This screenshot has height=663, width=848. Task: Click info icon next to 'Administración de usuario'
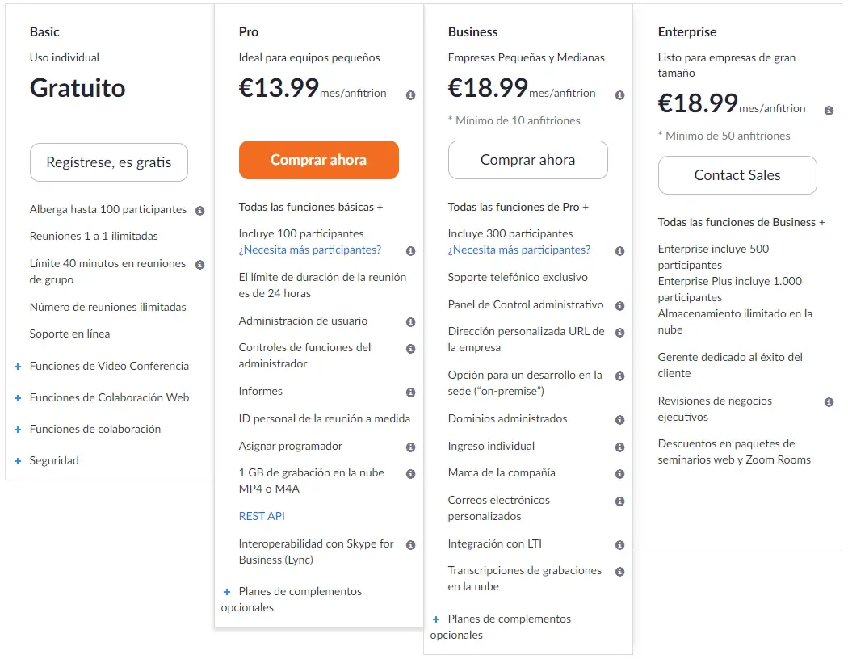(x=410, y=322)
